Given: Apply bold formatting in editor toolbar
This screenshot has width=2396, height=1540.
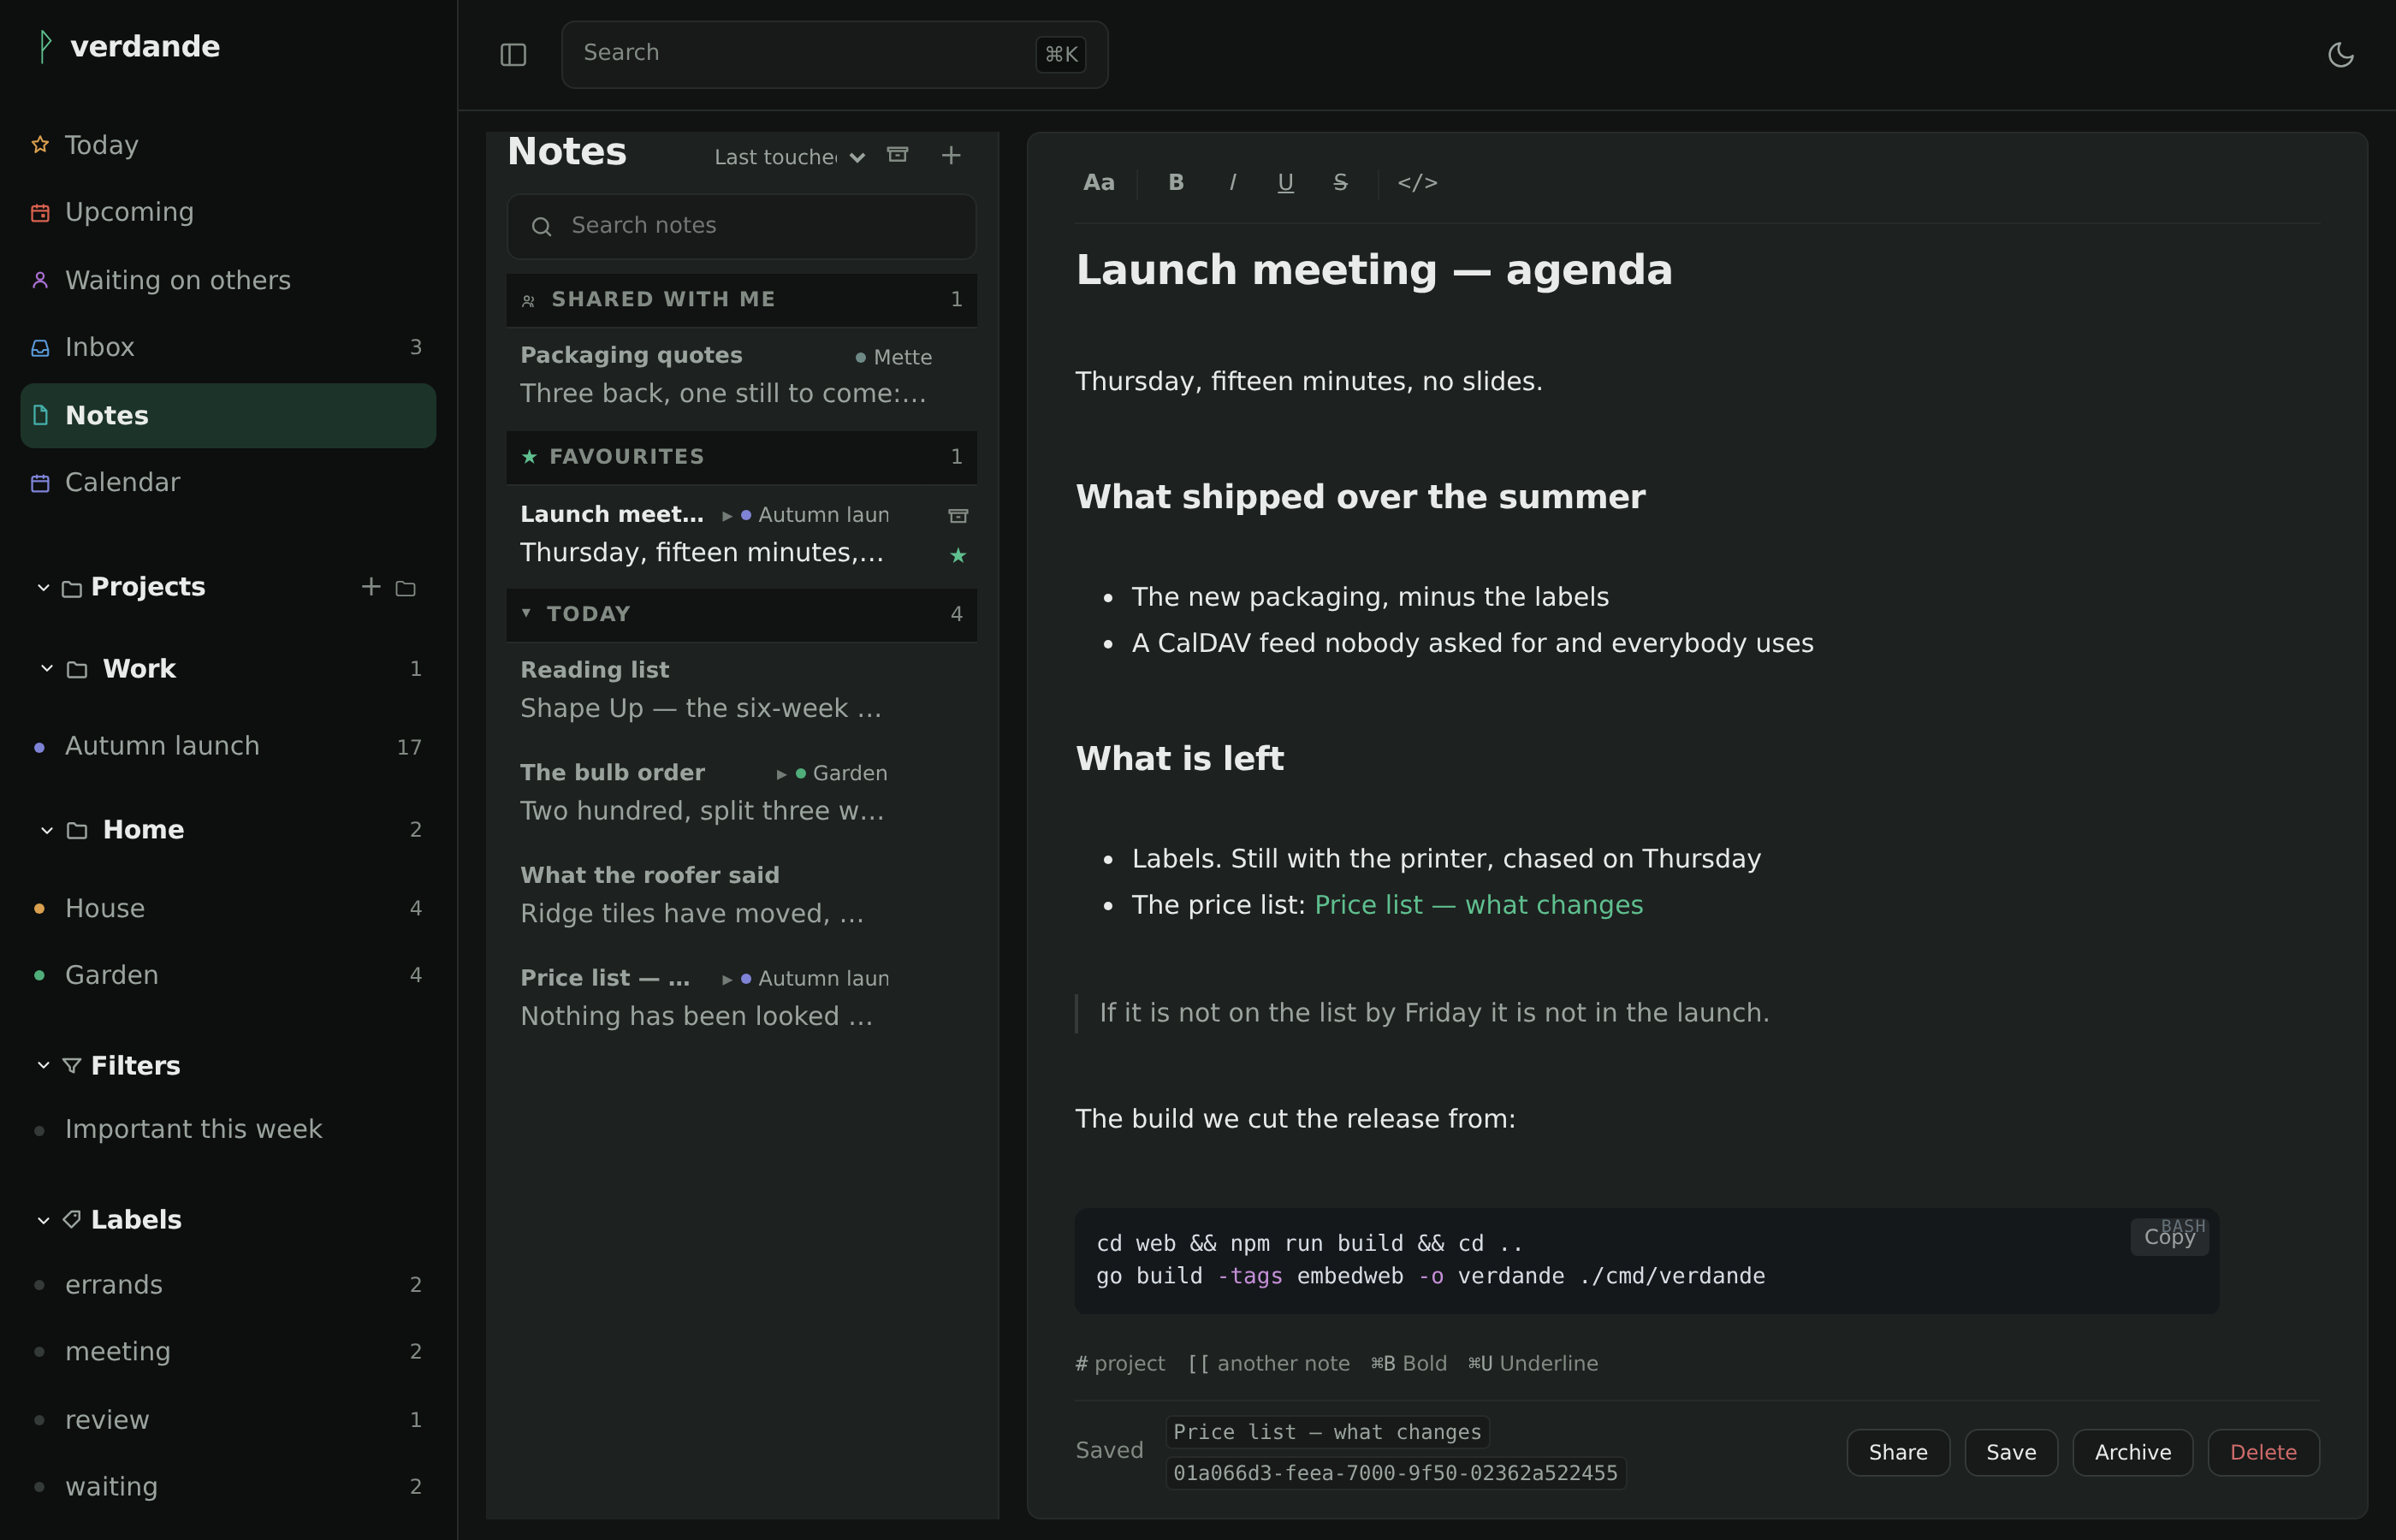Looking at the screenshot, I should click(x=1176, y=182).
